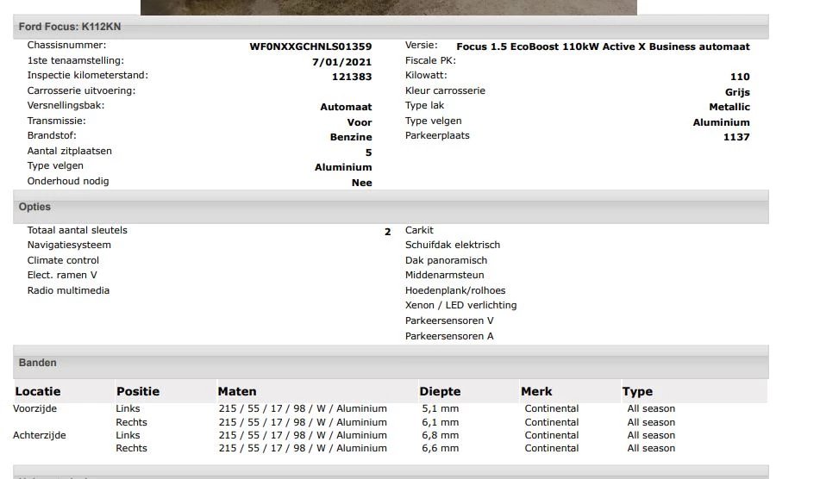The image size is (820, 479).
Task: Select the chassis number WF0NXXGCHNLS01359
Action: click(x=310, y=47)
